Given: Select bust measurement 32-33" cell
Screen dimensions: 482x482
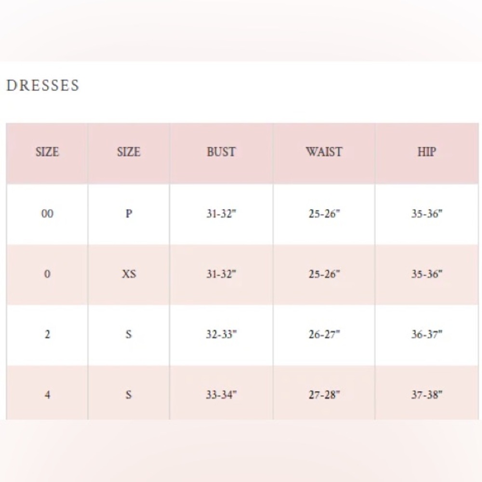Looking at the screenshot, I should (x=221, y=334).
